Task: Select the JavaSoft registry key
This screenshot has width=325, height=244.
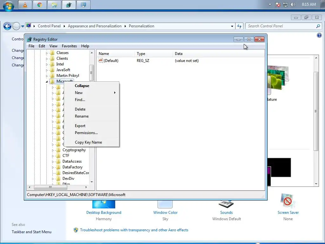Action: [x=63, y=70]
